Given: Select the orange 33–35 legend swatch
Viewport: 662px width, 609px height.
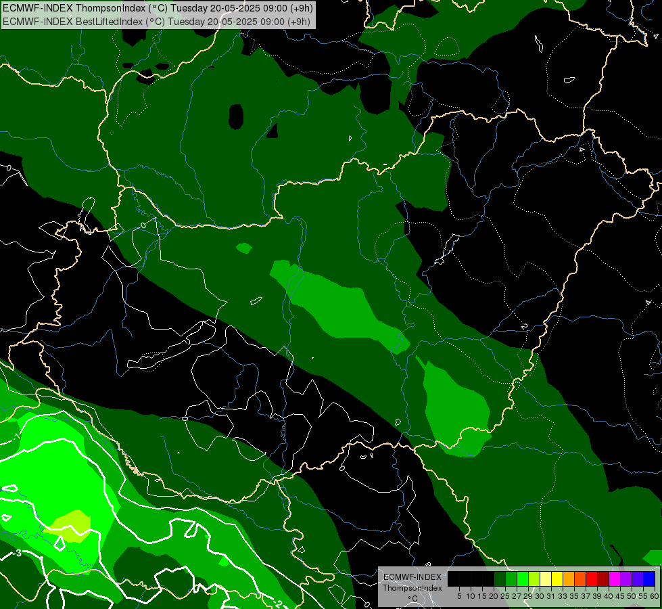Looking at the screenshot, I should (x=569, y=579).
